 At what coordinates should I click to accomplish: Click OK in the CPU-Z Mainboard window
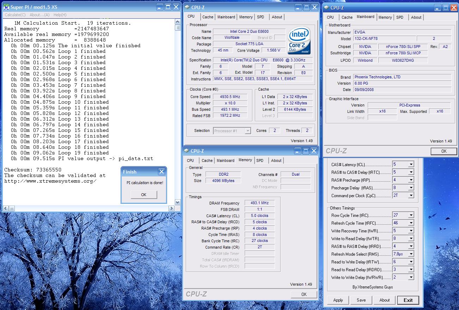point(444,151)
